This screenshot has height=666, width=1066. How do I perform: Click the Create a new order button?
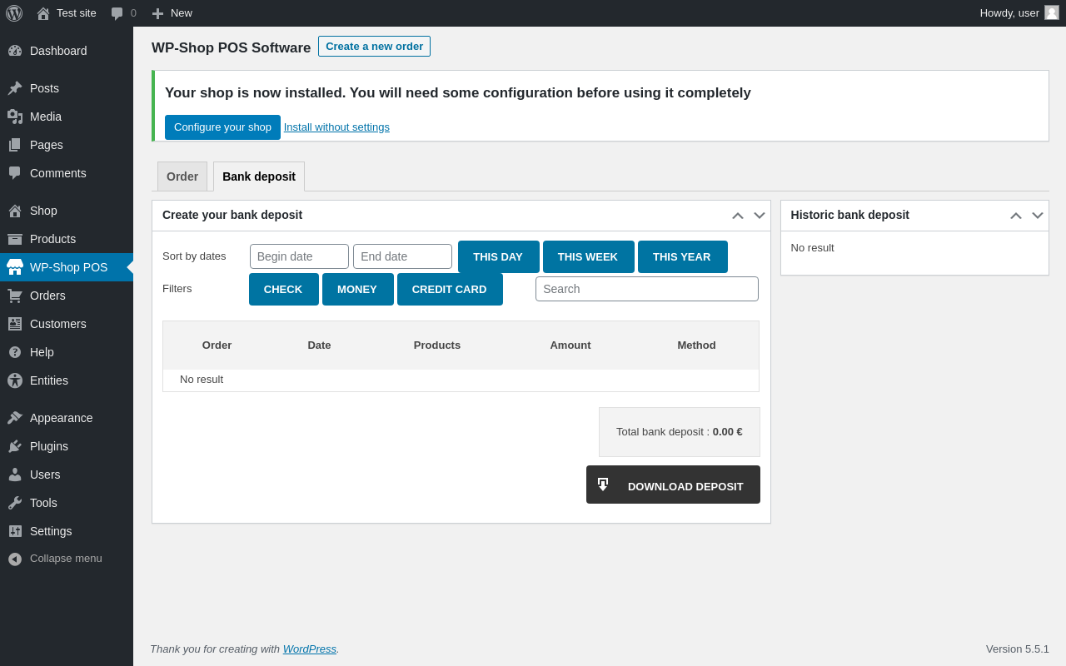tap(374, 47)
